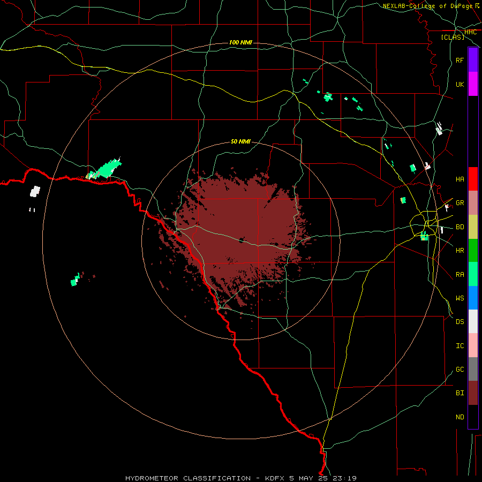Click the GC legend label
The image size is (482, 482).
pos(460,369)
